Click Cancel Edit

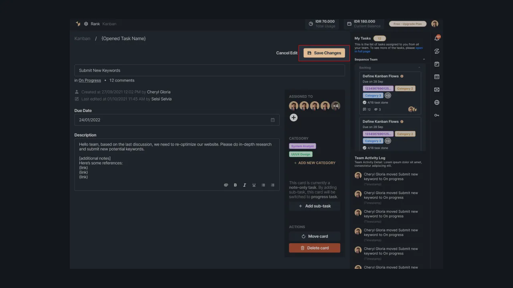(x=287, y=53)
